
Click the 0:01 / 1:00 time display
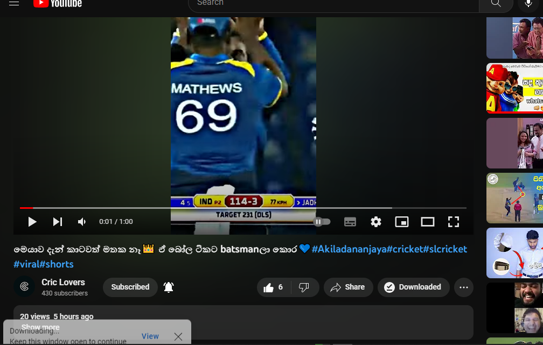[x=116, y=222]
